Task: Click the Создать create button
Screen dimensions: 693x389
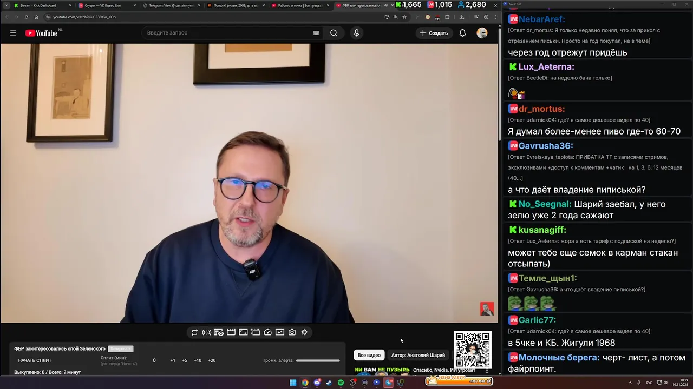Action: tap(434, 33)
